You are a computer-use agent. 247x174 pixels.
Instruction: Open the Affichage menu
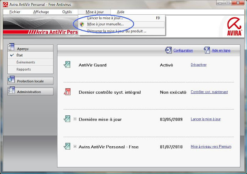(41, 12)
